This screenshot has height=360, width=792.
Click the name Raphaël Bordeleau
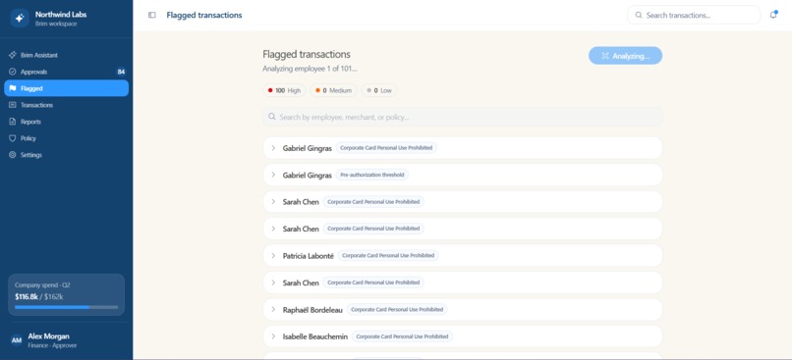coord(312,310)
